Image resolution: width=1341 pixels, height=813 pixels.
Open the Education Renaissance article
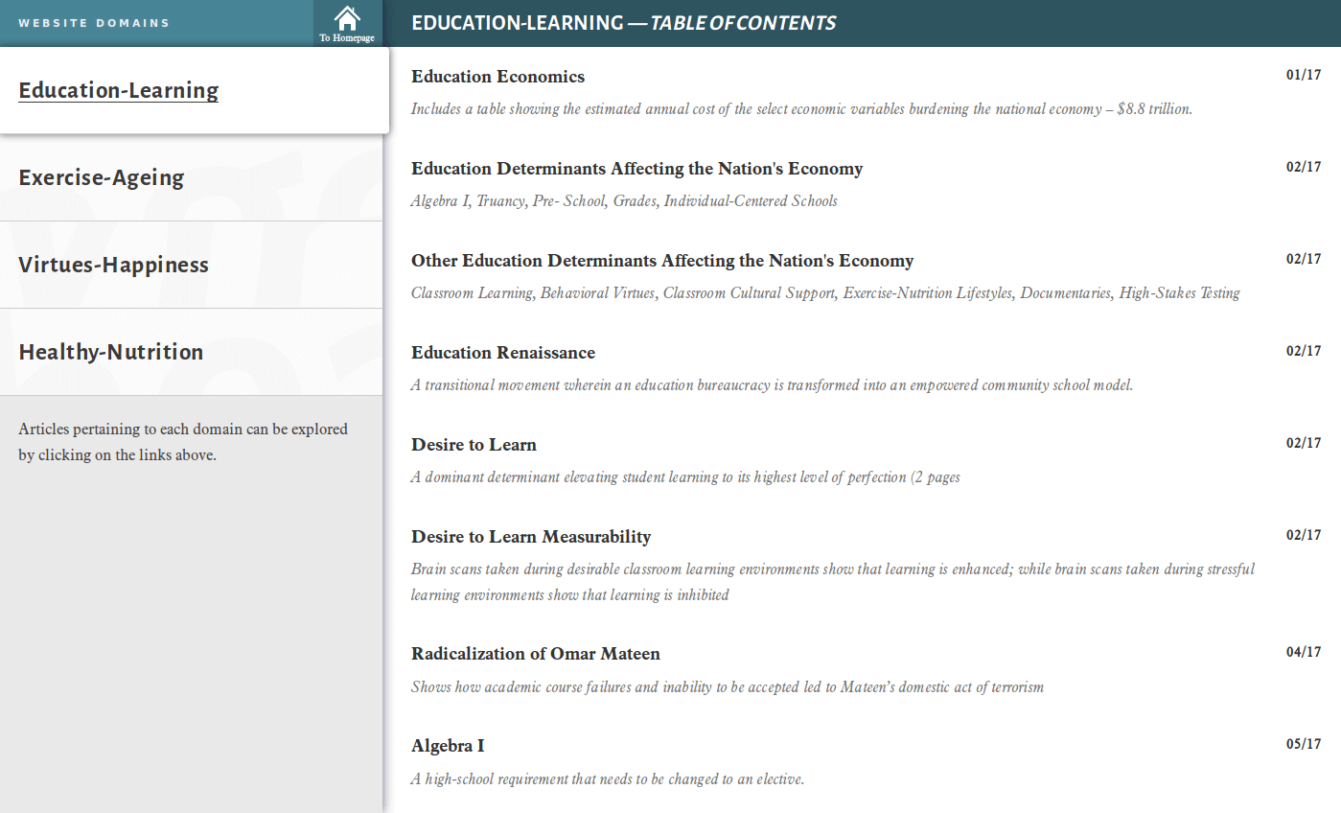(503, 353)
